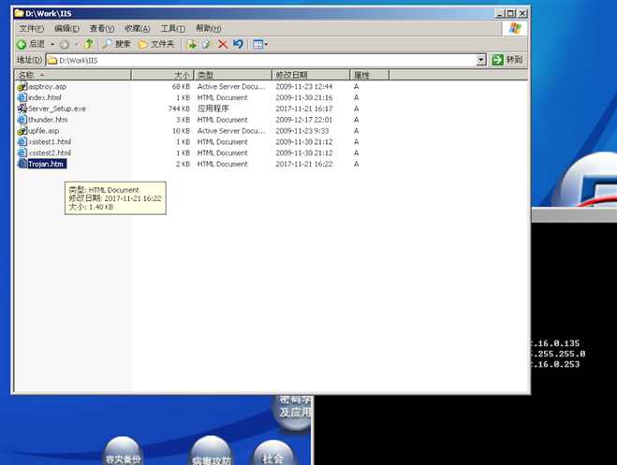Select the upfile.asp file icon
This screenshot has width=617, height=465.
pos(22,130)
